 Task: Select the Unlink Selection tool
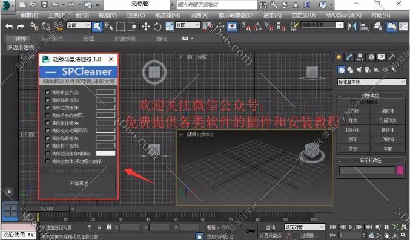pos(46,27)
